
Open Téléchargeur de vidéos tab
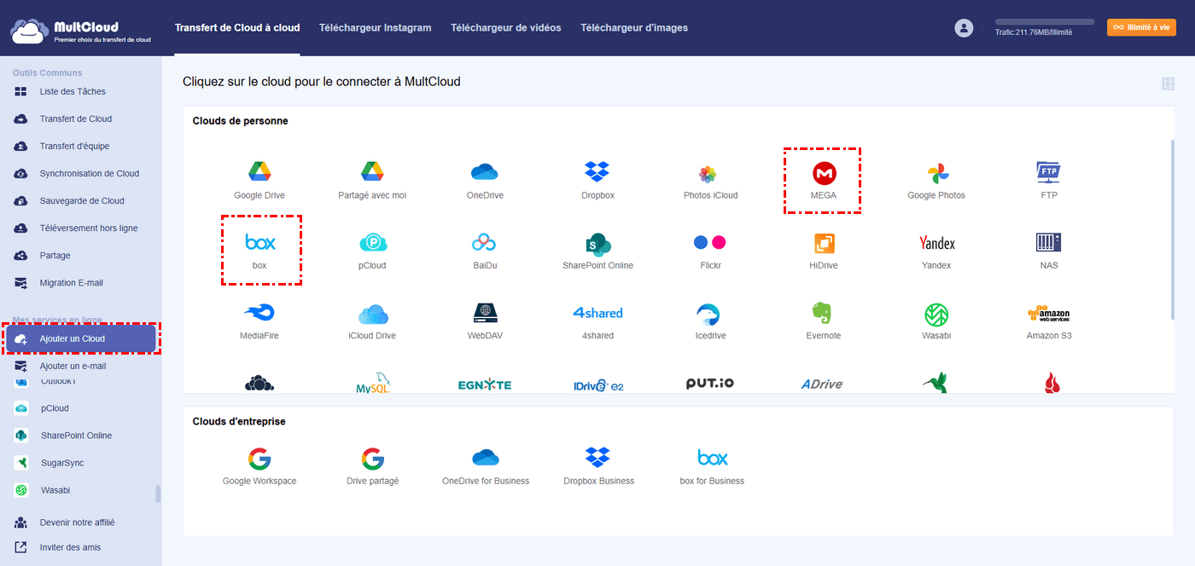pyautogui.click(x=506, y=27)
